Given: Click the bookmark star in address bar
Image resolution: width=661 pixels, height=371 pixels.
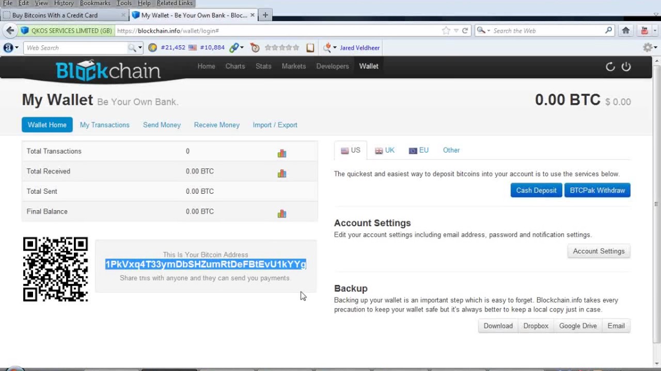Looking at the screenshot, I should 446,30.
